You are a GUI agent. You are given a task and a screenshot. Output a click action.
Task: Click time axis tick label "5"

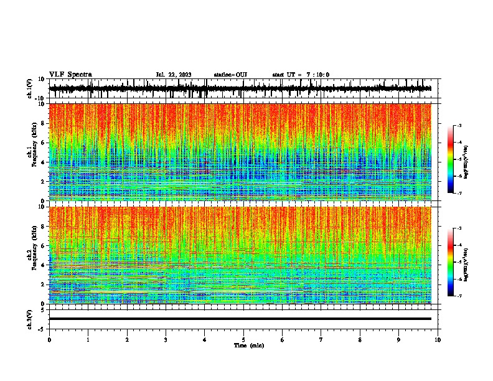coord(243,340)
